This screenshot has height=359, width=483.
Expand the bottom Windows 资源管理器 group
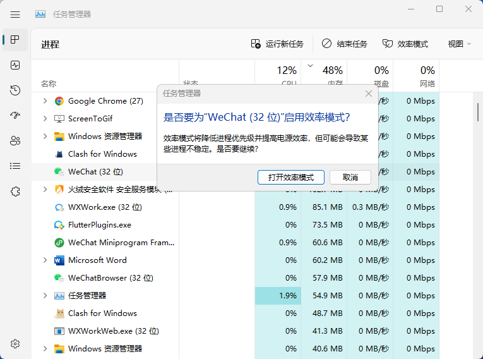tap(45, 348)
